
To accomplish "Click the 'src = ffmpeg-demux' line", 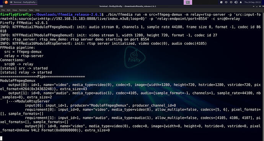I will tap(23, 52).
